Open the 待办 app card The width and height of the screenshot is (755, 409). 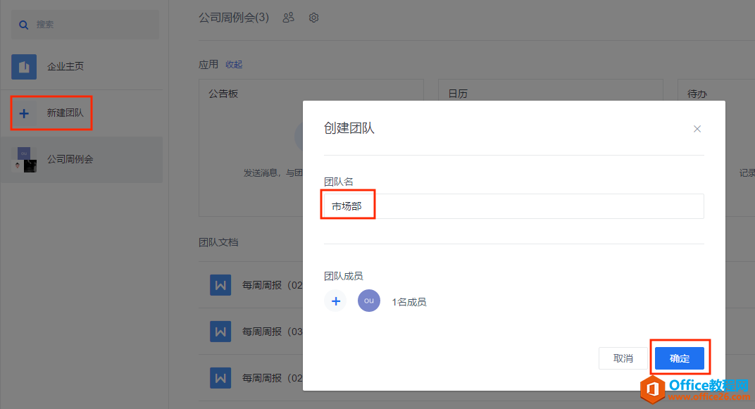[x=697, y=93]
